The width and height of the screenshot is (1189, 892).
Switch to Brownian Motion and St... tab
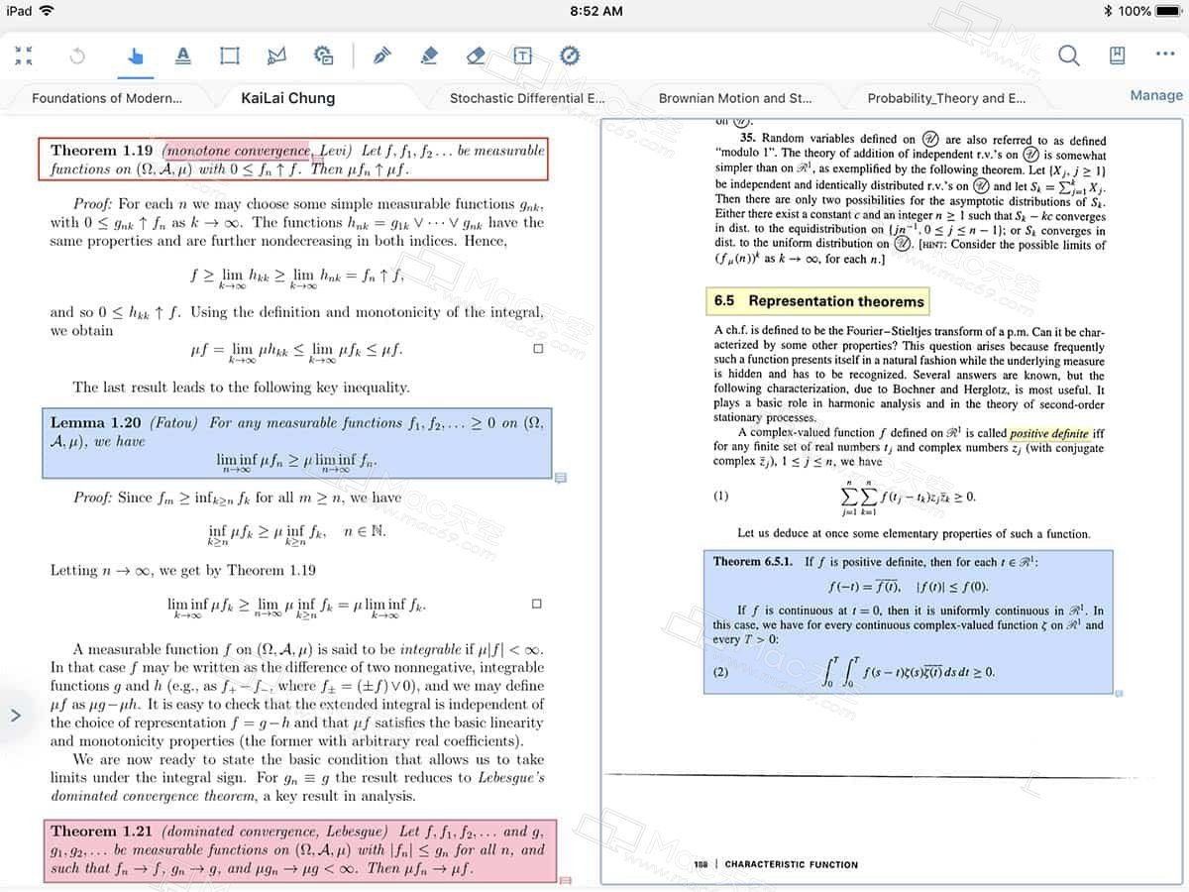pos(735,98)
